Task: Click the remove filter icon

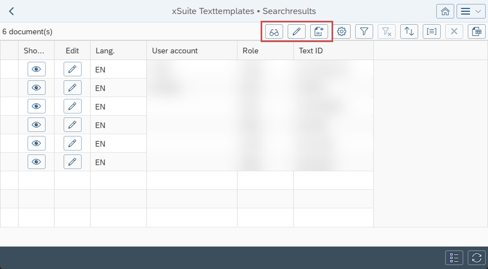Action: 387,31
